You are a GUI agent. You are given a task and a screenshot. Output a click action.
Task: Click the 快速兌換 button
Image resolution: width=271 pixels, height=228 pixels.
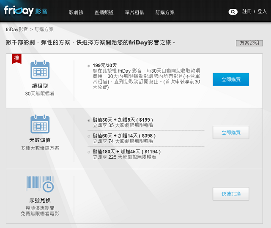(x=231, y=194)
